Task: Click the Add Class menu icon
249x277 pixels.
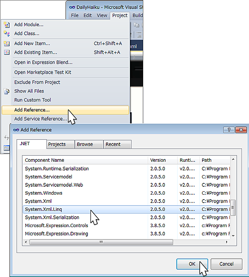Action: click(7, 34)
